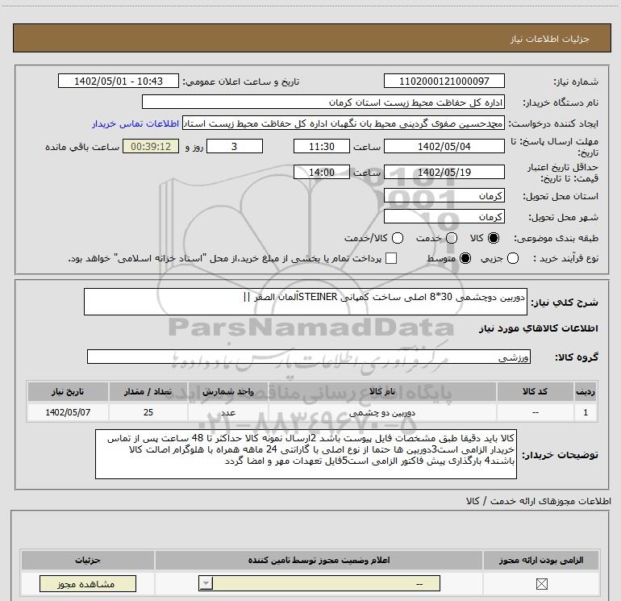The image size is (621, 601).
Task: Click the days remaining field showing 3
Action: pyautogui.click(x=235, y=146)
